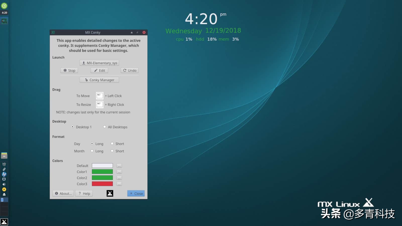Image resolution: width=402 pixels, height=226 pixels.
Task: Click the hdd "18%" value in the conky
Action: 212,39
